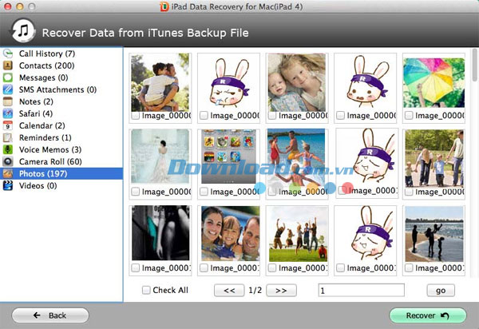Go to previous page with << button

click(229, 290)
